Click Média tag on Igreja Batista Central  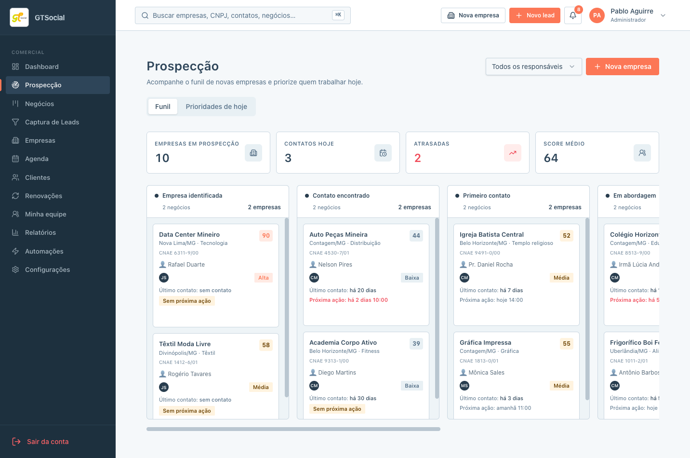point(561,278)
